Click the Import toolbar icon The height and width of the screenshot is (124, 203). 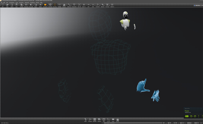[12, 5]
